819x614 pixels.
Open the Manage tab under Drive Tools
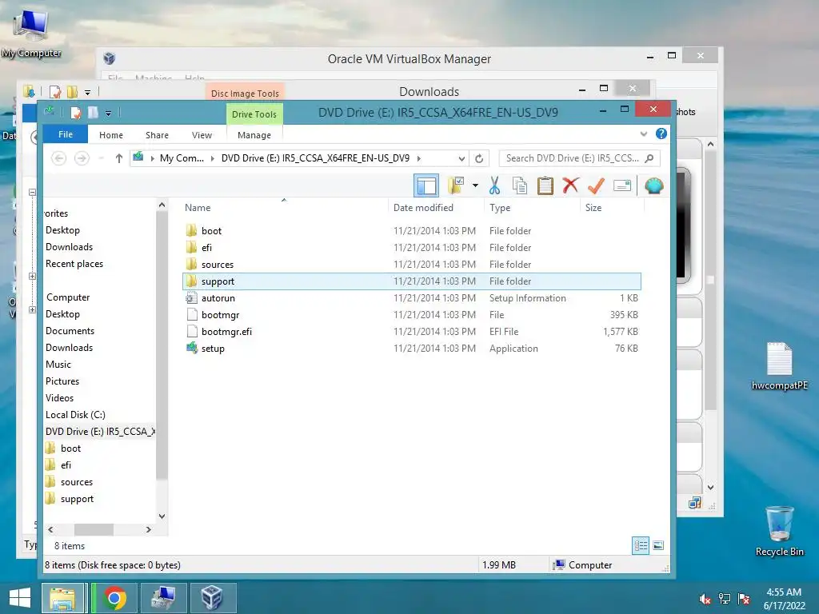point(254,135)
